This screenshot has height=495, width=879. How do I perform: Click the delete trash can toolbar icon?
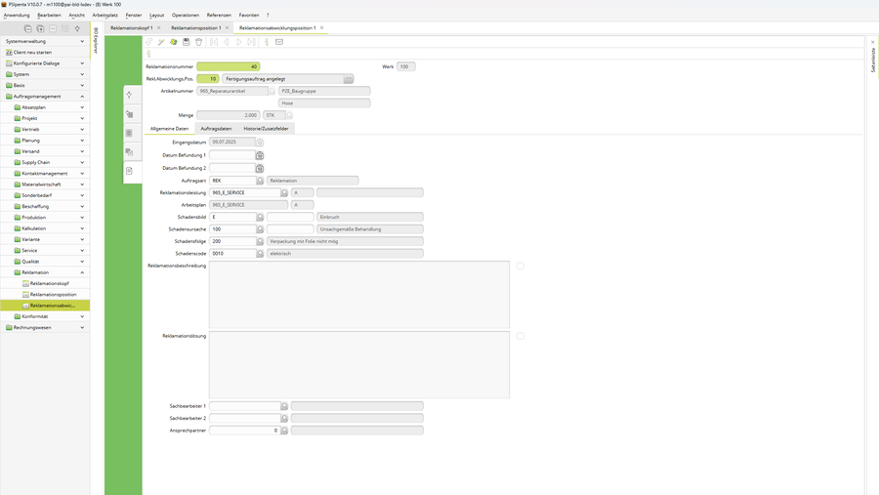coord(199,42)
